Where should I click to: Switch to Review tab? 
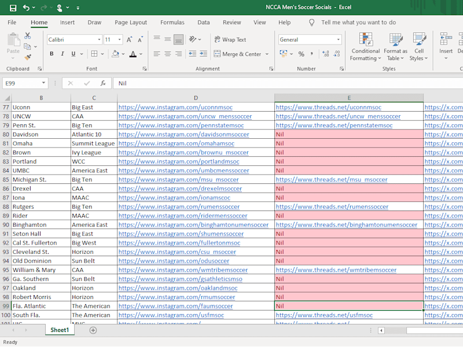[232, 23]
